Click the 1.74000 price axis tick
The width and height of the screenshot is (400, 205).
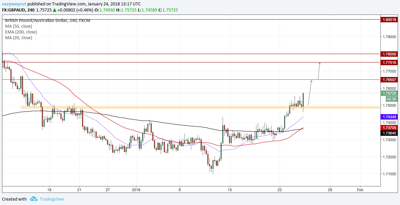point(390,123)
